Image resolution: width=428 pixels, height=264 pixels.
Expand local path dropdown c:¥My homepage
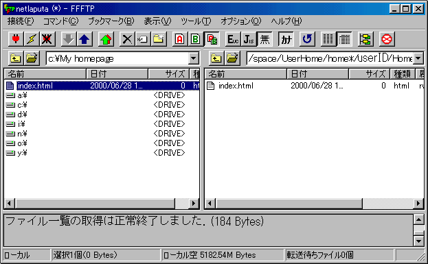(x=193, y=58)
